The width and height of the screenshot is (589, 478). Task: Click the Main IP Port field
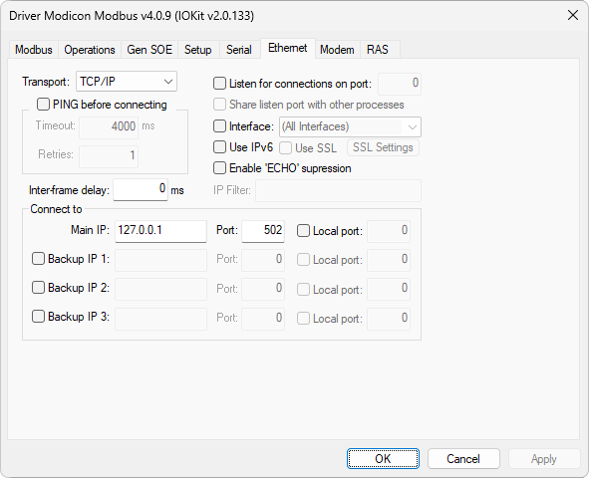263,231
